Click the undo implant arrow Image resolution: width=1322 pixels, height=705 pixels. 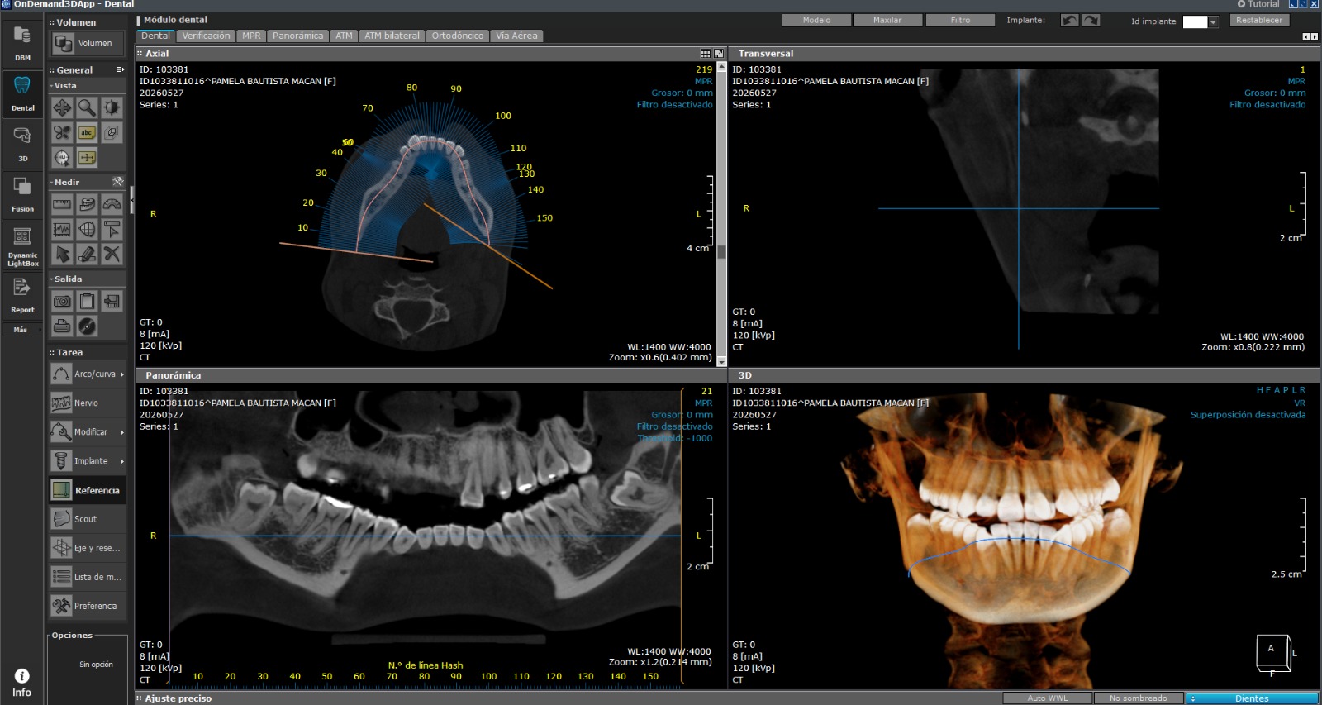click(x=1070, y=20)
